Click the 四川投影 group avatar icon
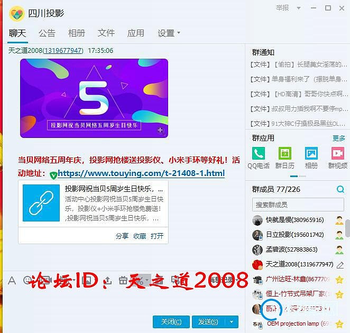This screenshot has width=350, height=333. point(16,13)
